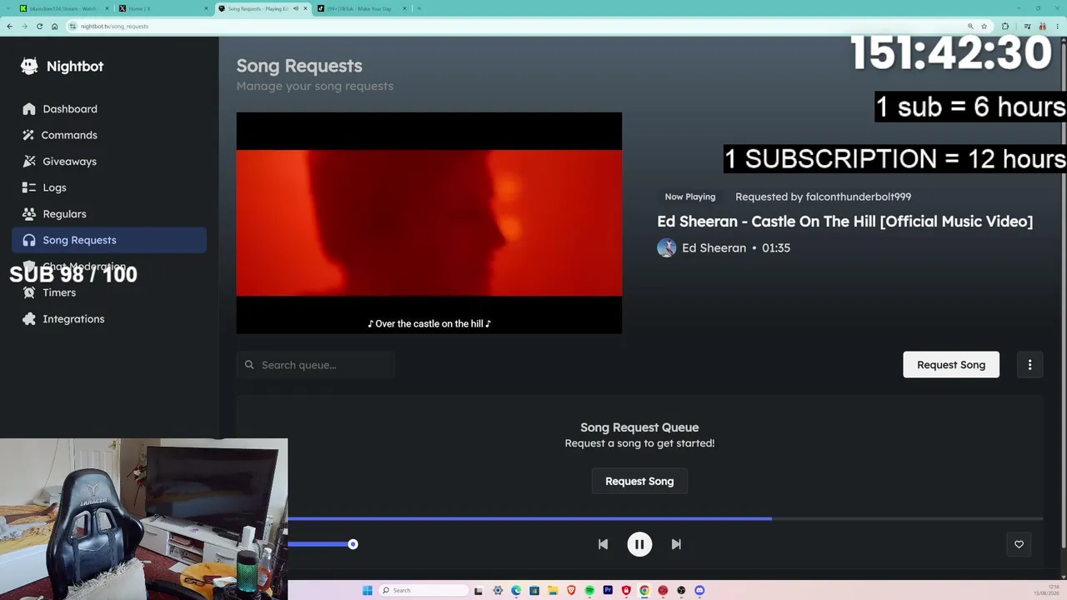This screenshot has height=600, width=1067.
Task: Open the Regulars page
Action: pos(64,214)
